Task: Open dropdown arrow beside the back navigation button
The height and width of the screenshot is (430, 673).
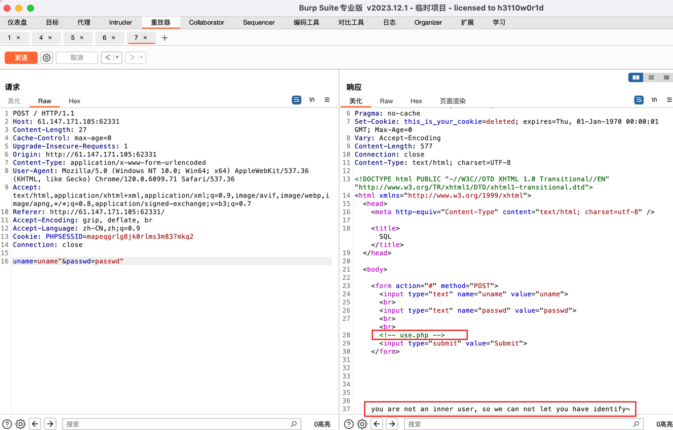Action: [116, 57]
